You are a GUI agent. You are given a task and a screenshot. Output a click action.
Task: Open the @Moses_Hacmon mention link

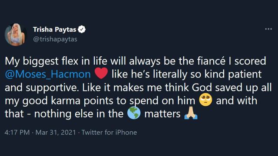click(x=48, y=74)
